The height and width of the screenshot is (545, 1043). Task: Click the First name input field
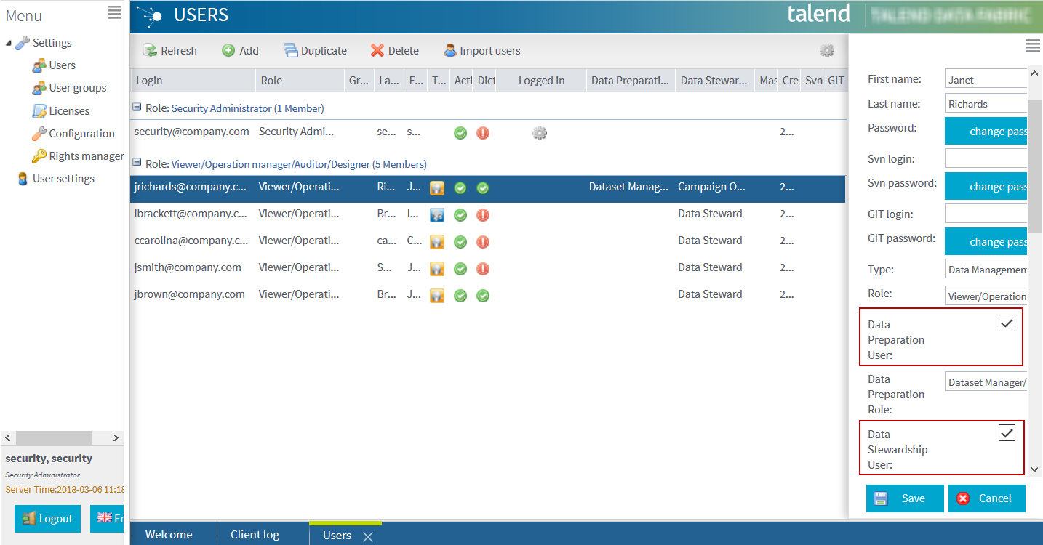coord(986,80)
